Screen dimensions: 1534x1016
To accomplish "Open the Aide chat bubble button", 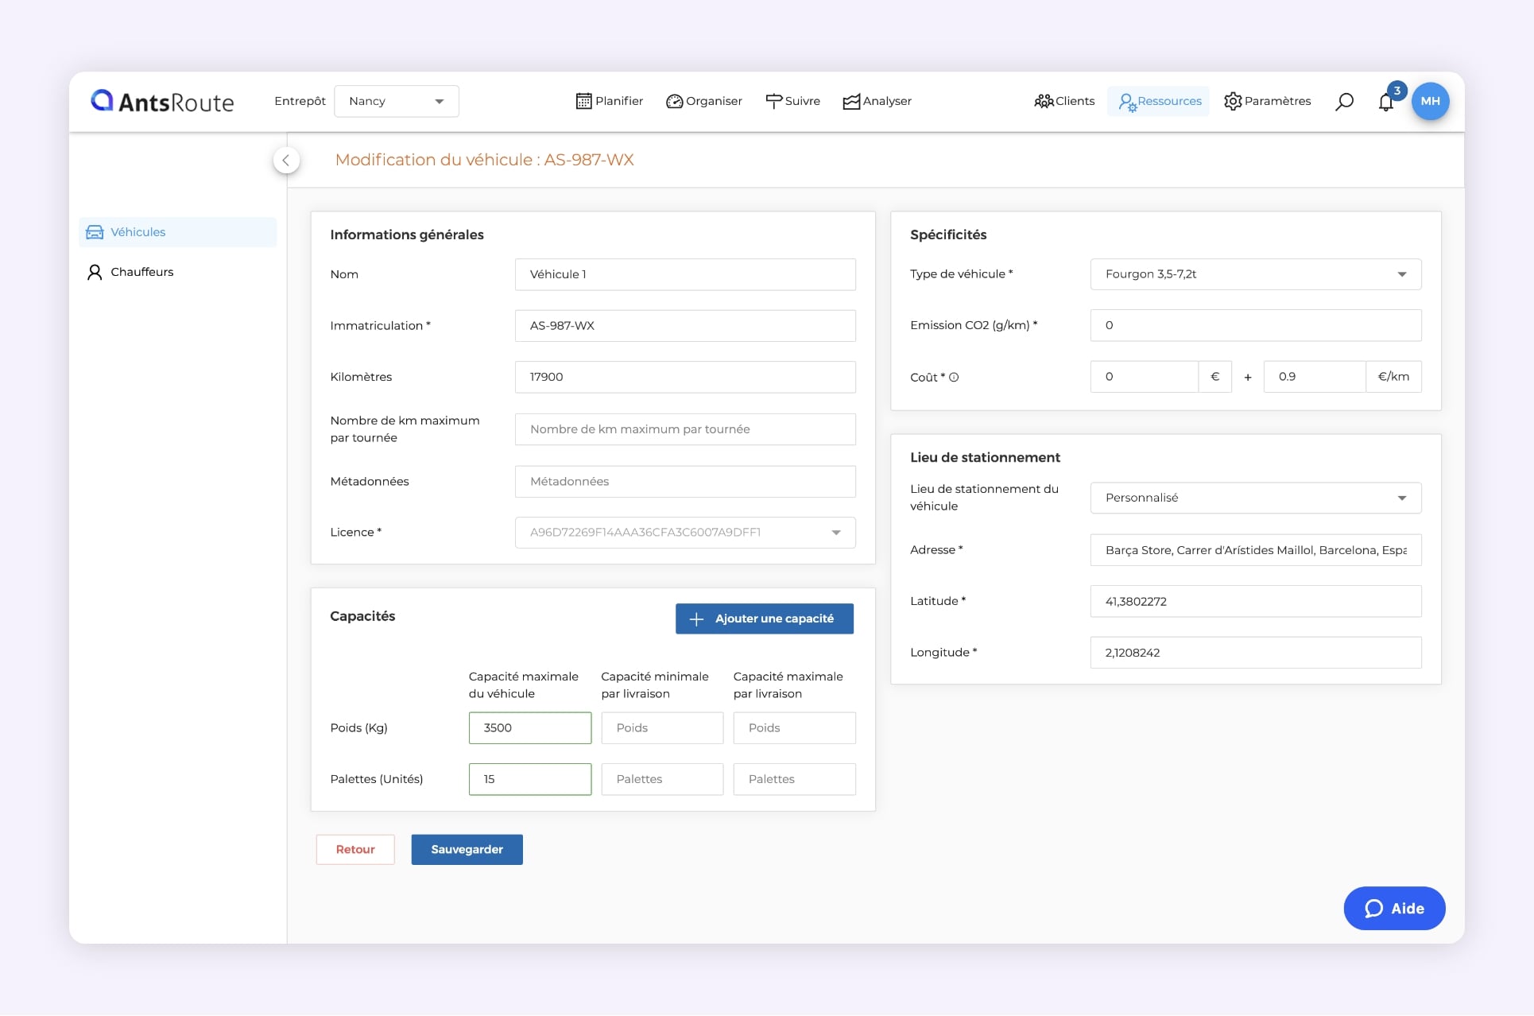I will coord(1394,908).
